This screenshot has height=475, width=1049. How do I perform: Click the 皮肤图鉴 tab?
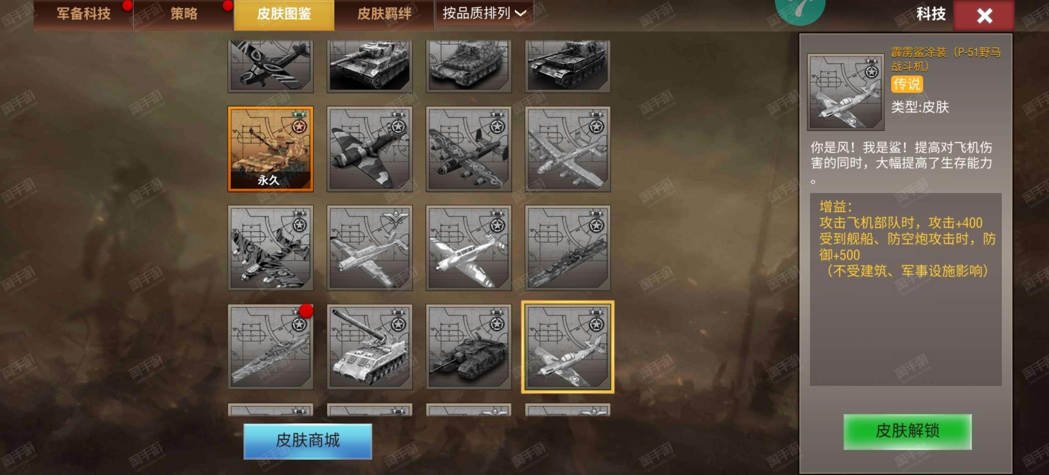[284, 14]
